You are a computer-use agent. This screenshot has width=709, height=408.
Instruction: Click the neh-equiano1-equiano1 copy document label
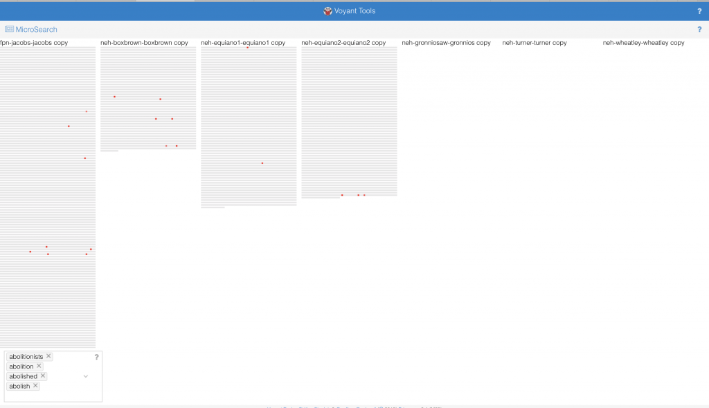[243, 43]
